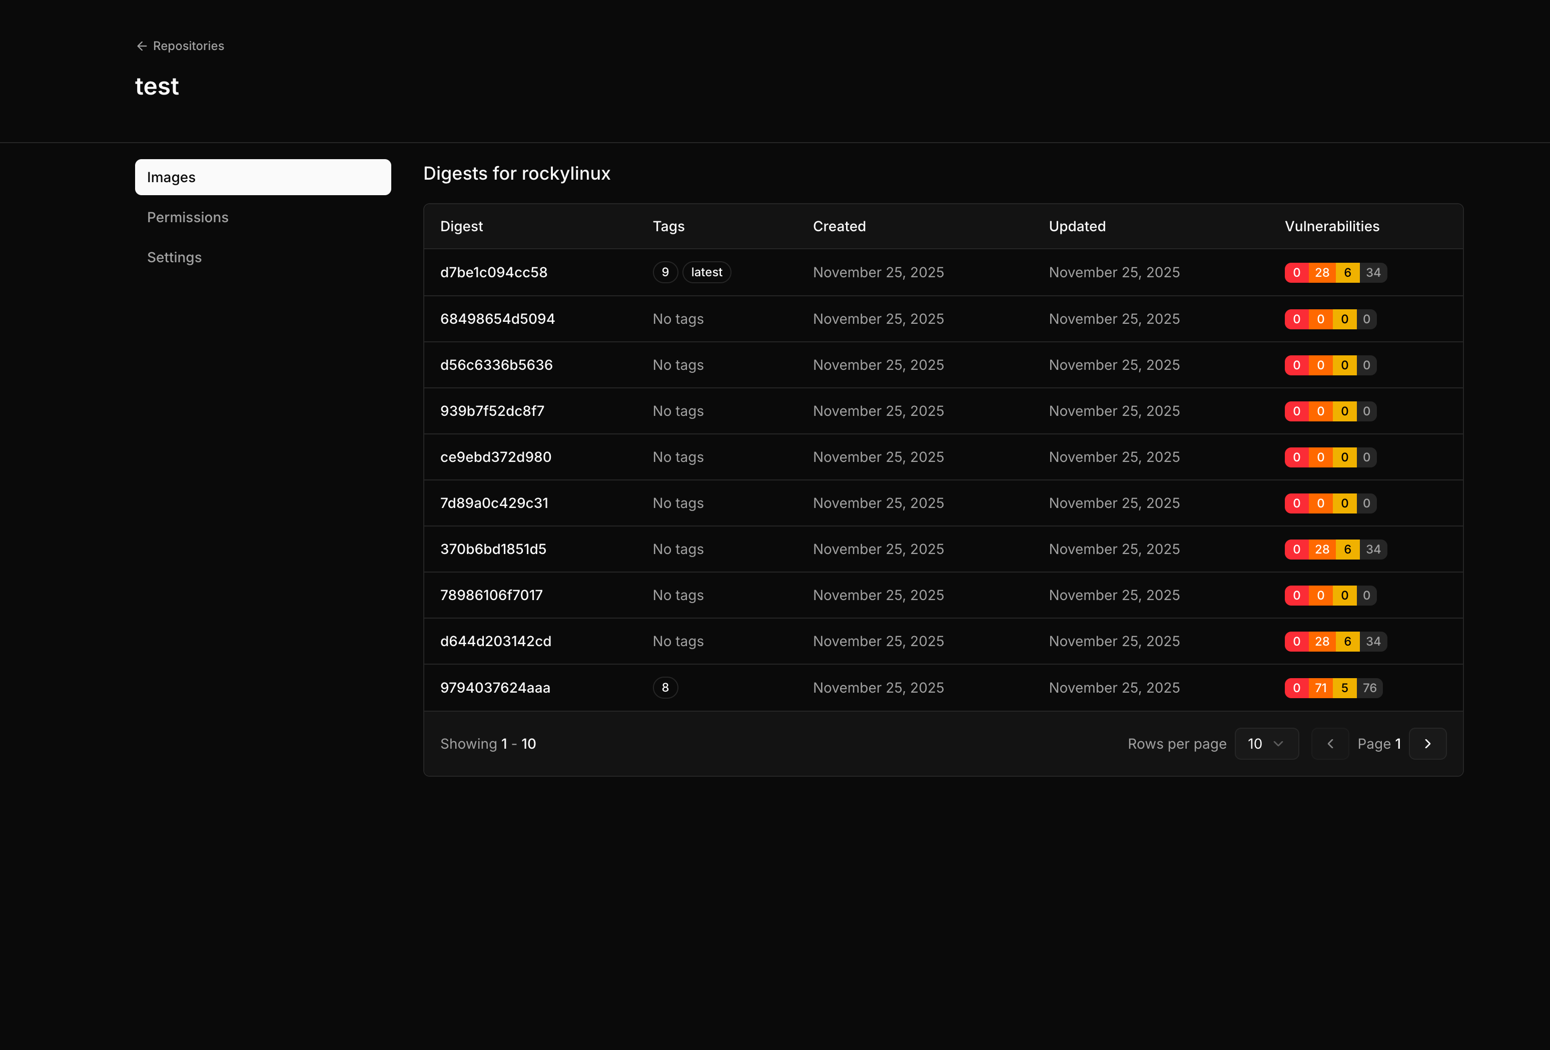
Task: Click the red critical vulnerability badge for d7be1c094cc58
Action: pos(1296,272)
